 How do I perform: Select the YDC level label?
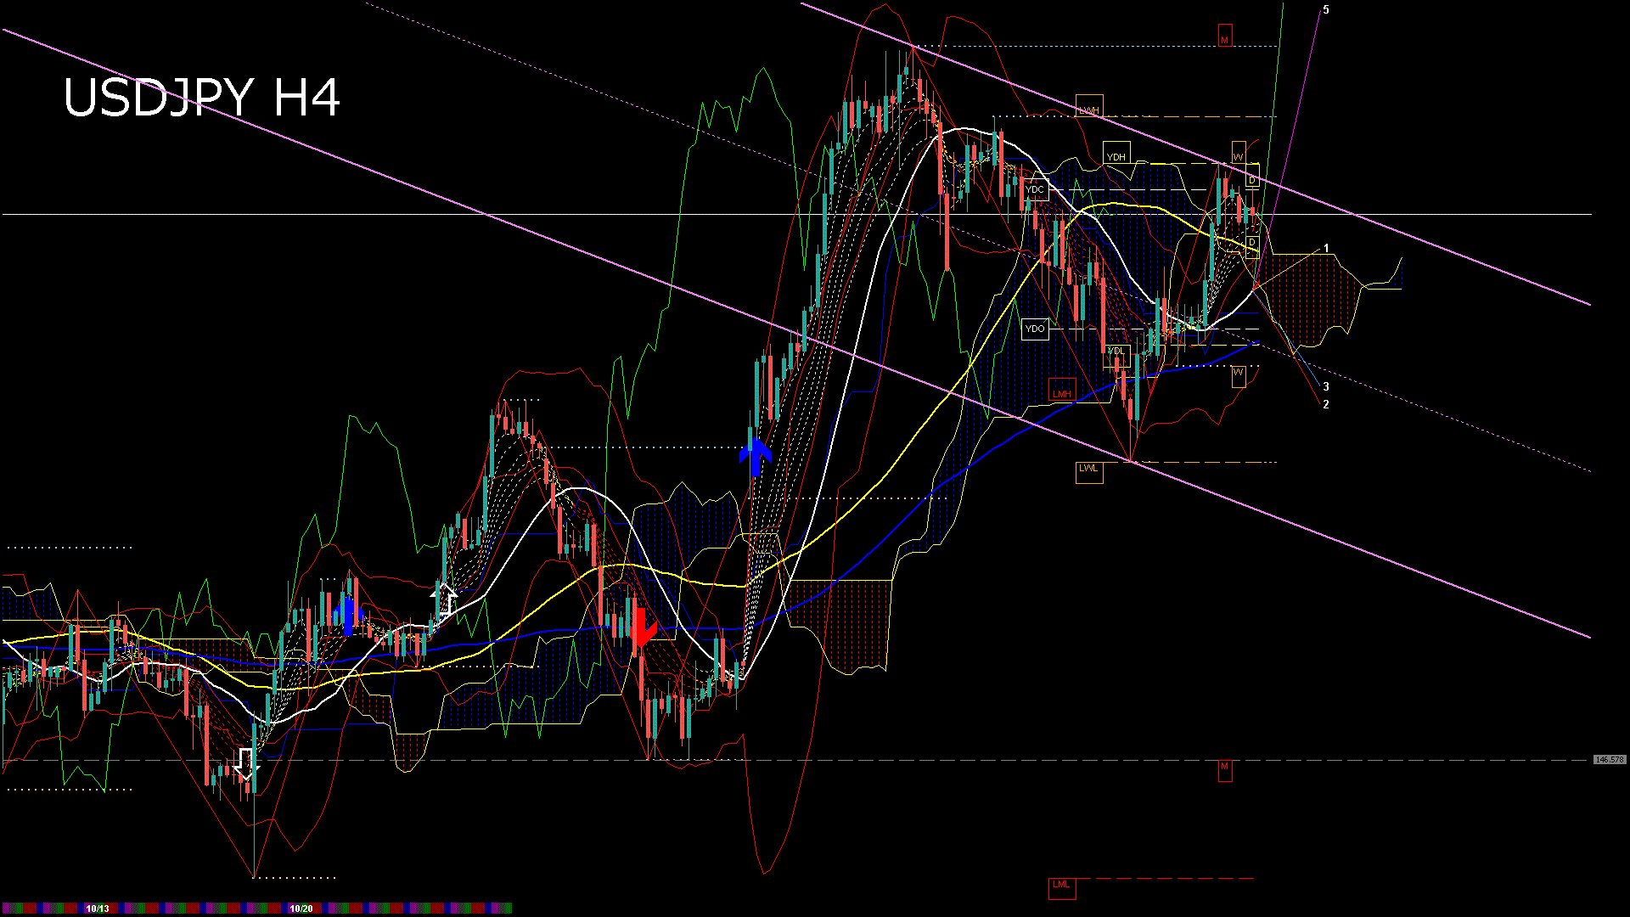[x=1035, y=189]
